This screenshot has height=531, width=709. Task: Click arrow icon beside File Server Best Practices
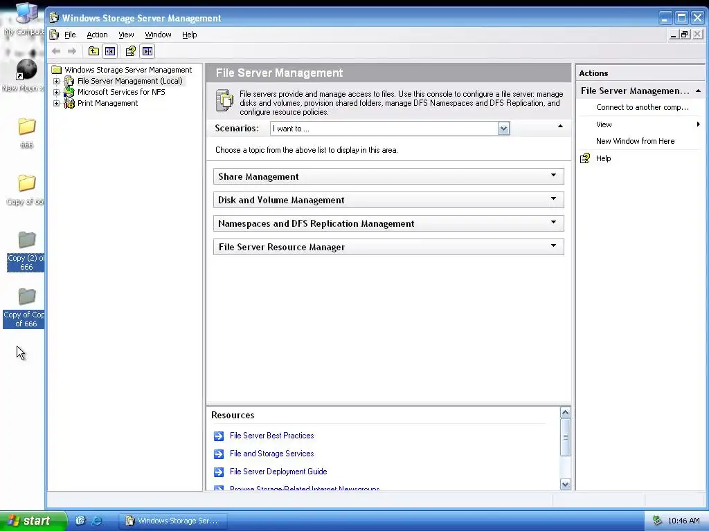click(219, 436)
